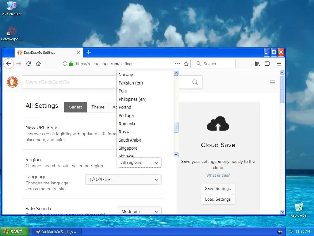
Task: Click the Firefox Search box
Action: pos(215,64)
